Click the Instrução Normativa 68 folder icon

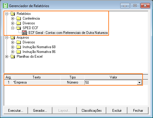[18, 47]
